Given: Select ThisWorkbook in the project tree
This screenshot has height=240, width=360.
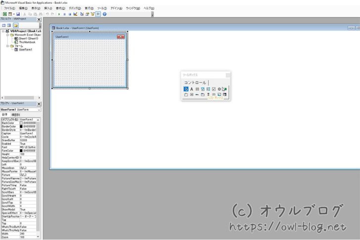Looking at the screenshot, I should (27, 42).
